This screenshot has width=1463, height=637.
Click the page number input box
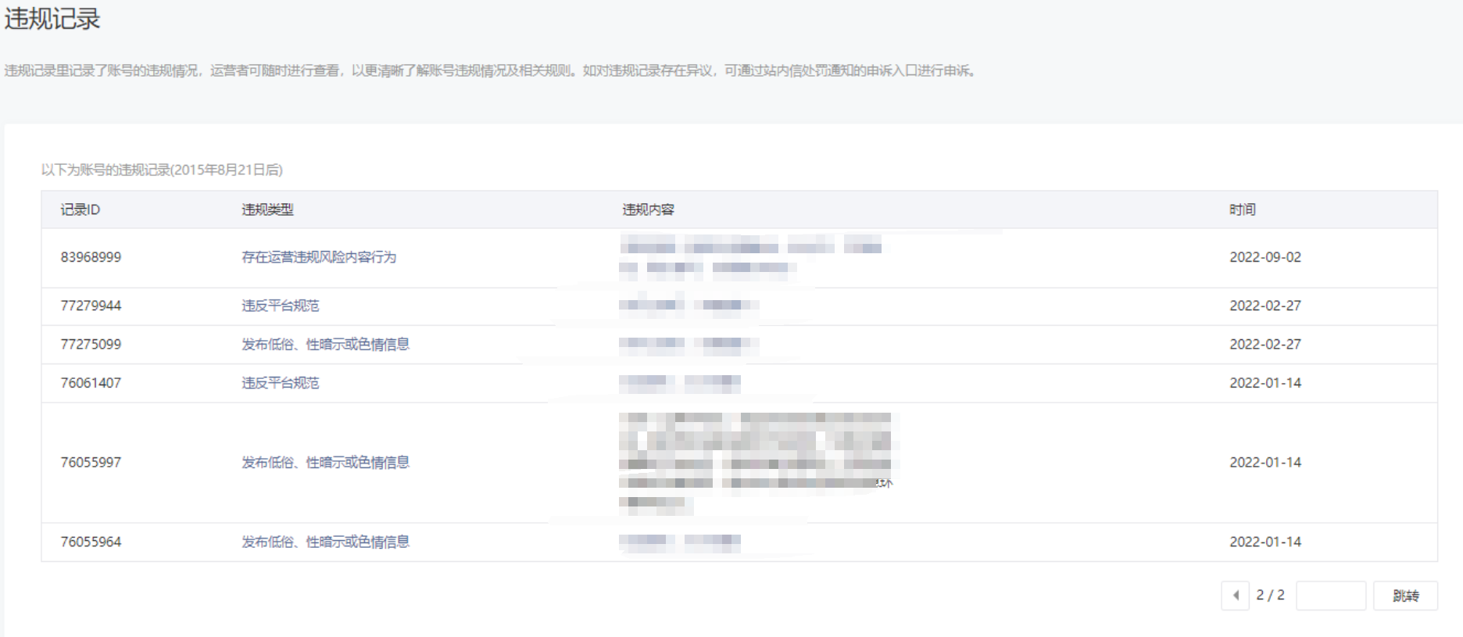click(x=1331, y=596)
